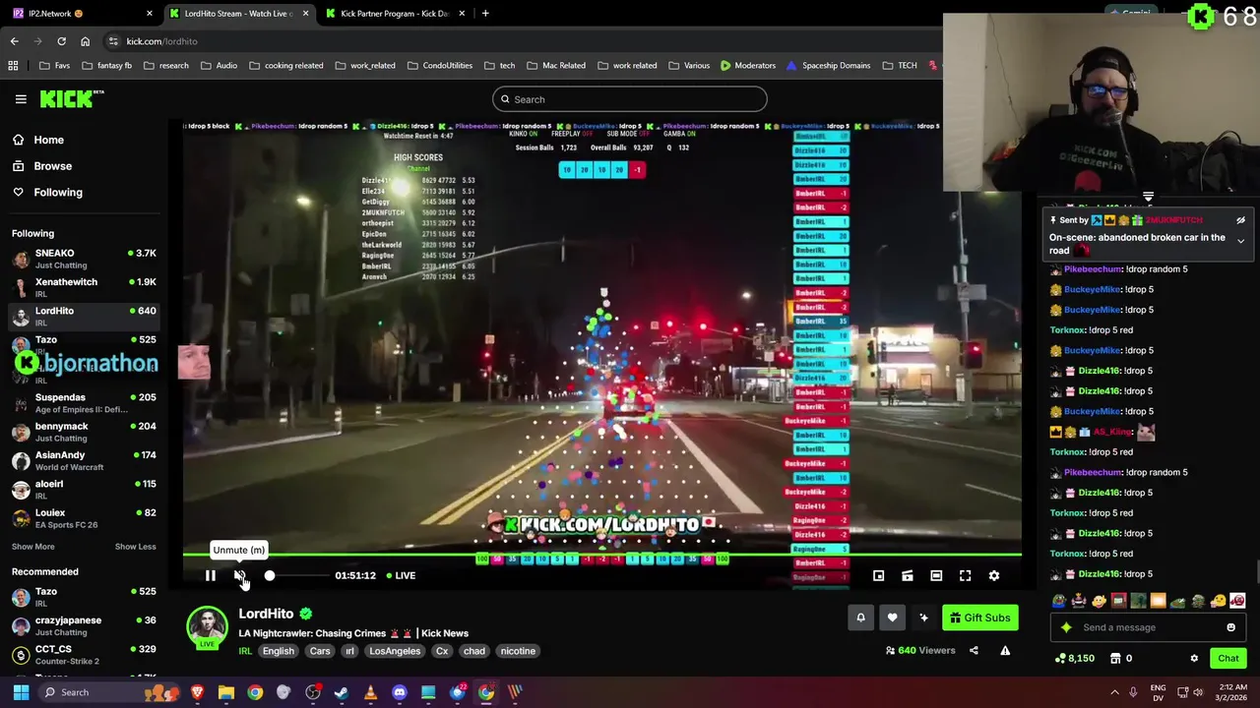This screenshot has width=1260, height=708.
Task: Open AsianAndy channel in sidebar
Action: (84, 460)
